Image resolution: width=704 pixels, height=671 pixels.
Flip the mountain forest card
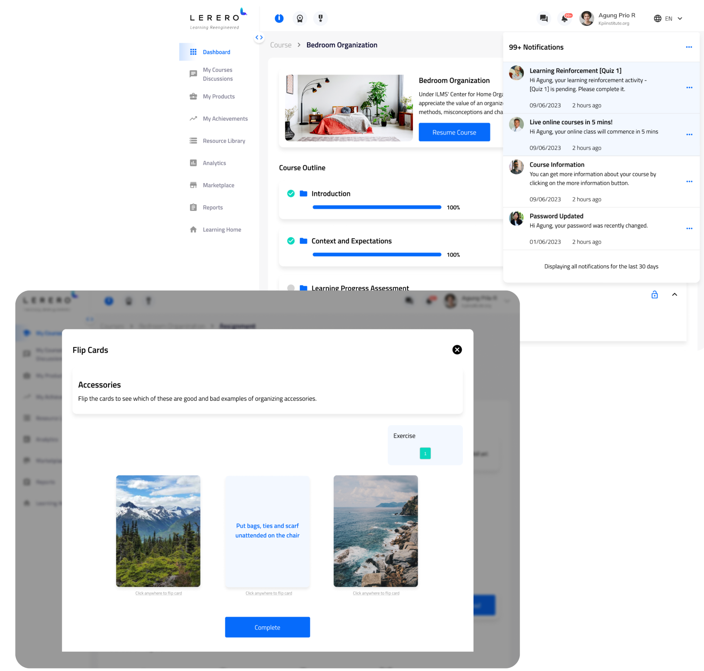[158, 531]
